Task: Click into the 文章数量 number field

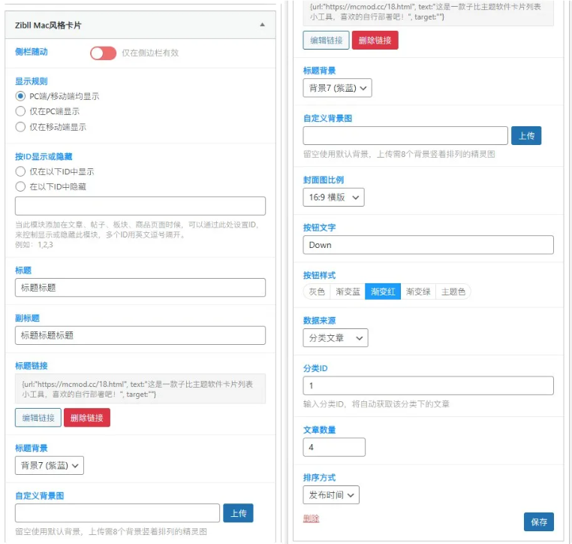Action: 333,447
